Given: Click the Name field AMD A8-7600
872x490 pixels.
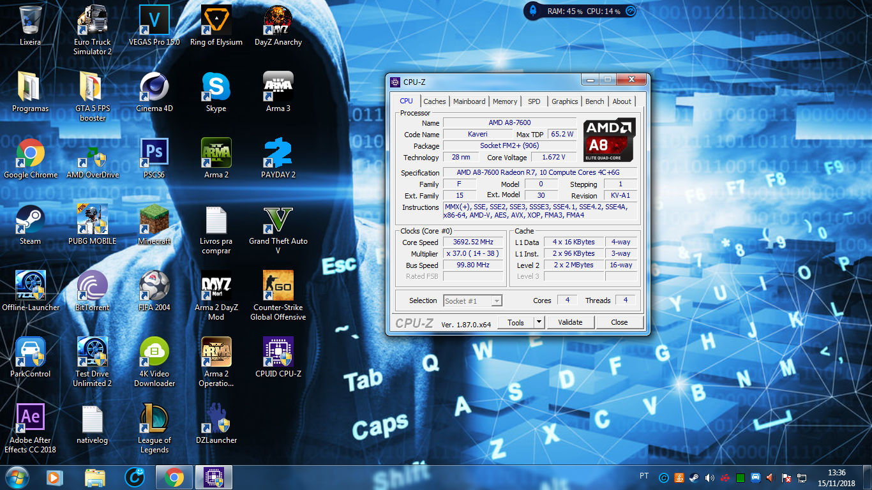Looking at the screenshot, I should (x=509, y=122).
